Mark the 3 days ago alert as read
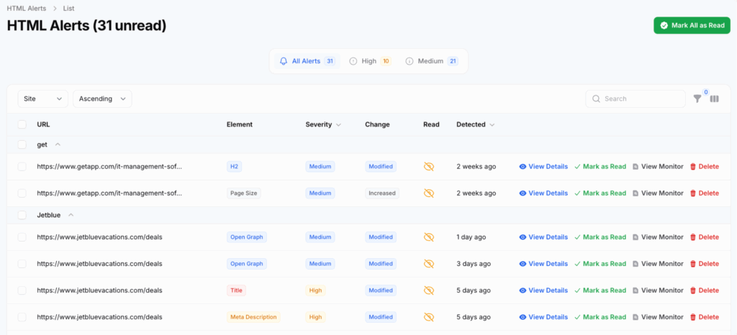 (600, 264)
